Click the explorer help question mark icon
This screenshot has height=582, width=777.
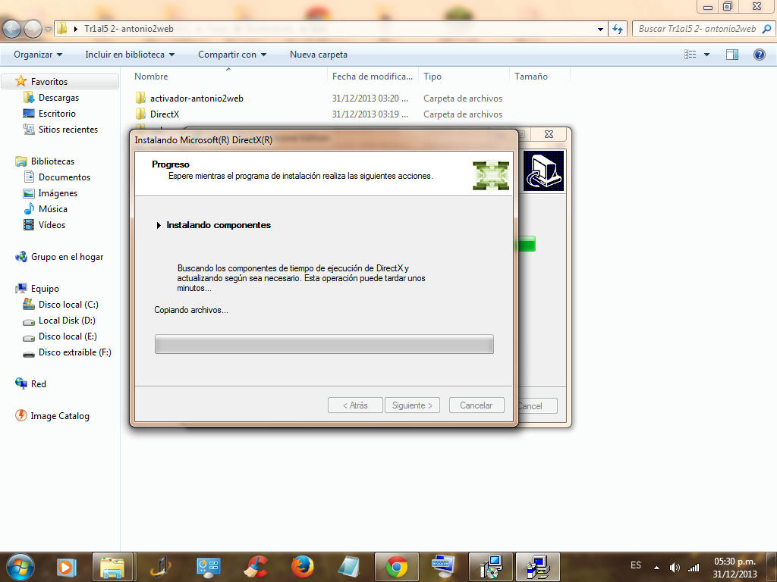759,55
